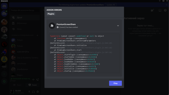Screen dimensions: 169x95
Task: Open the first server avatar below the Discord icons
Action: (4, 22)
